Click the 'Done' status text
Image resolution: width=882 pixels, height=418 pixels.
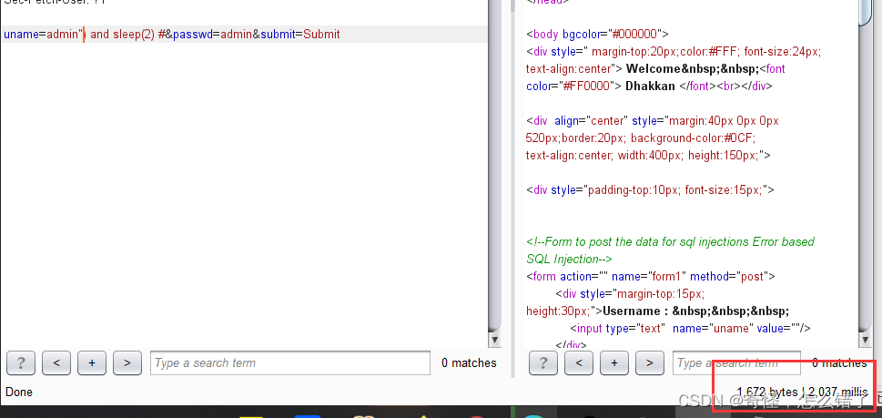point(19,393)
